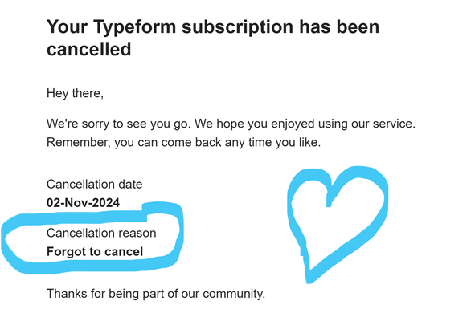Click the word Your in the heading
The image size is (475, 313).
pos(68,26)
